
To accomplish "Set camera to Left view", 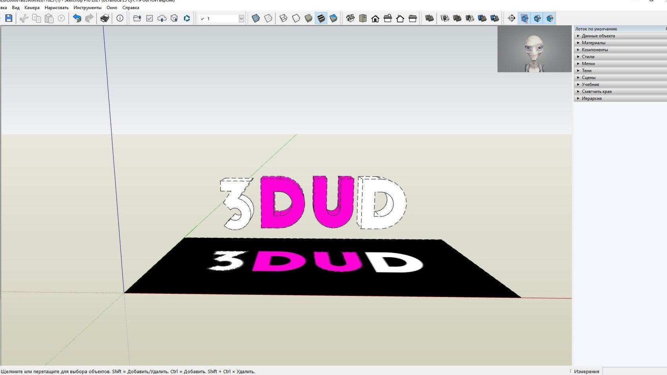I will point(413,18).
